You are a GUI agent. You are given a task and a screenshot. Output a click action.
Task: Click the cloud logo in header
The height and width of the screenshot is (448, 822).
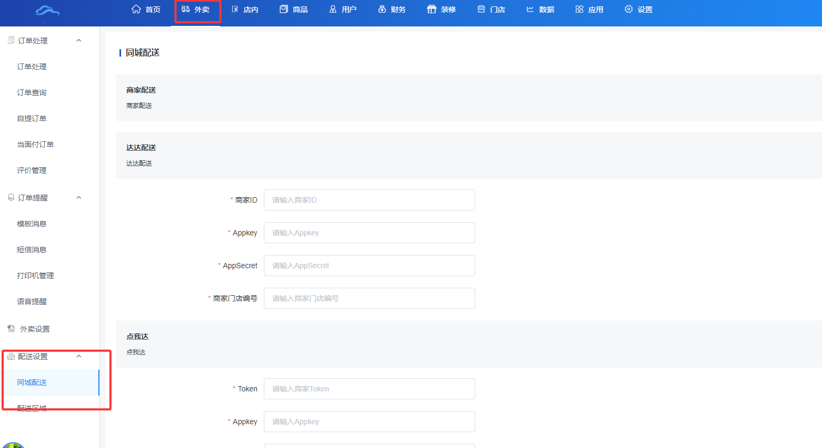[47, 11]
